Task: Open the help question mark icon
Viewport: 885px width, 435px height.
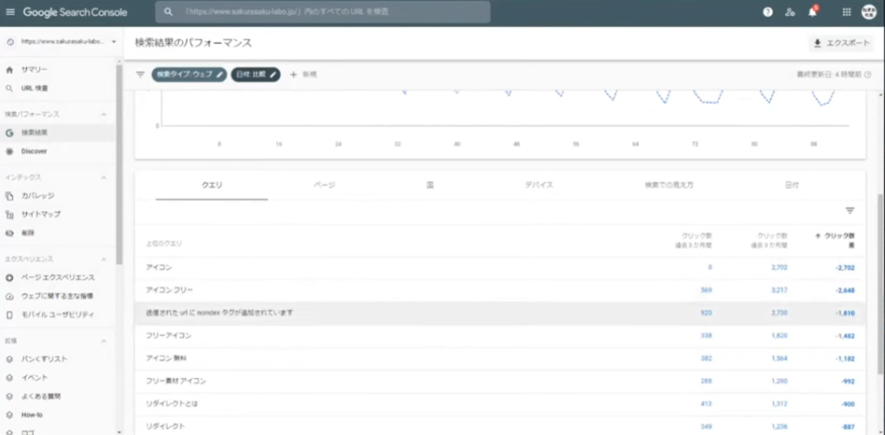Action: point(767,12)
